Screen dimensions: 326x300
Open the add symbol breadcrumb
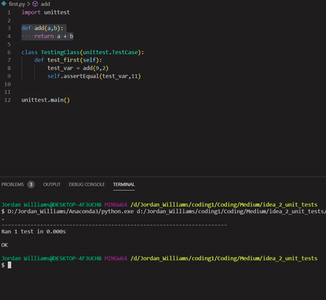click(46, 4)
